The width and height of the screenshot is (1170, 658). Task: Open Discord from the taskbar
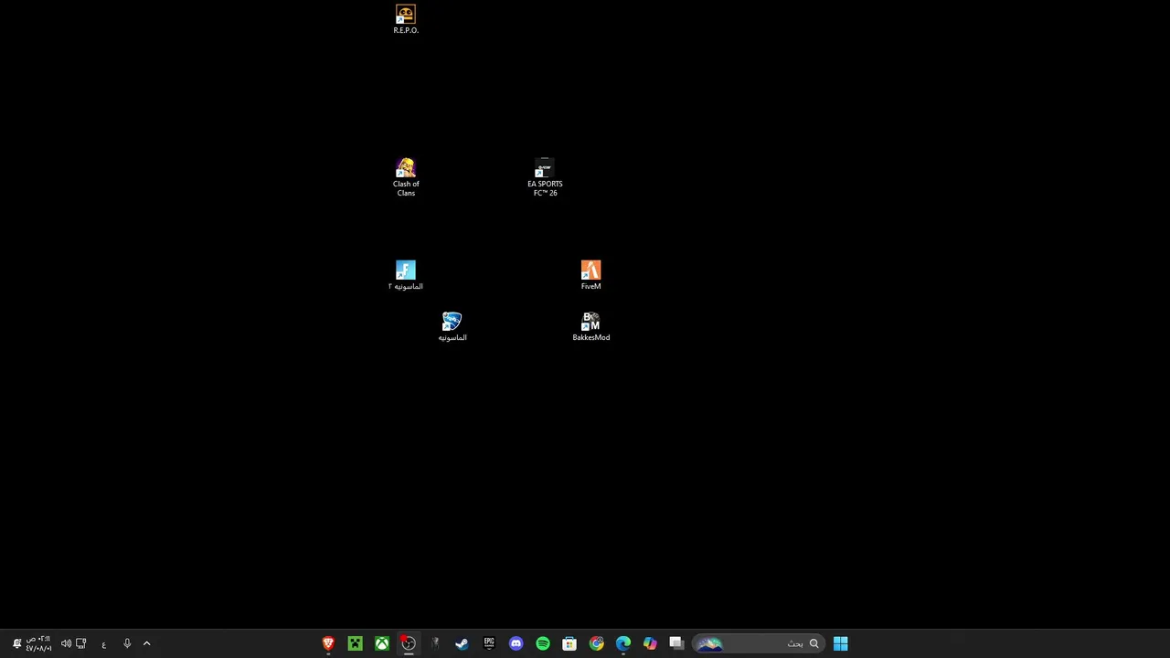pos(516,644)
